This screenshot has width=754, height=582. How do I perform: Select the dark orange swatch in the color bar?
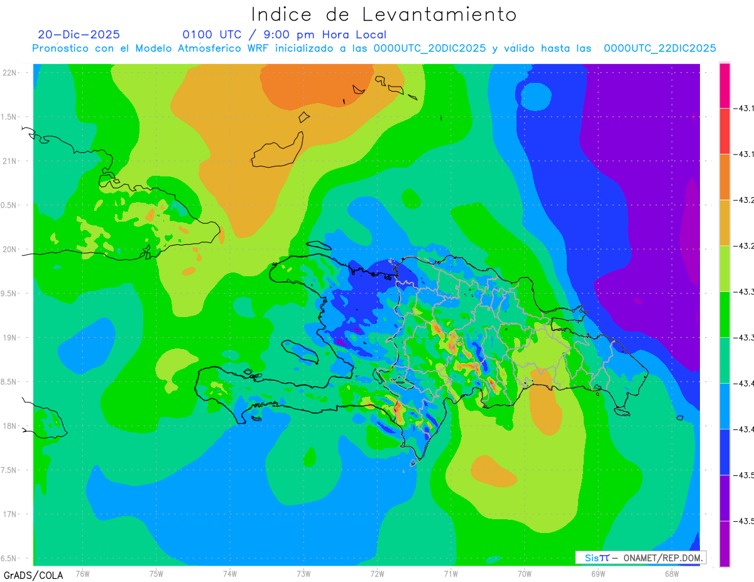tap(724, 177)
